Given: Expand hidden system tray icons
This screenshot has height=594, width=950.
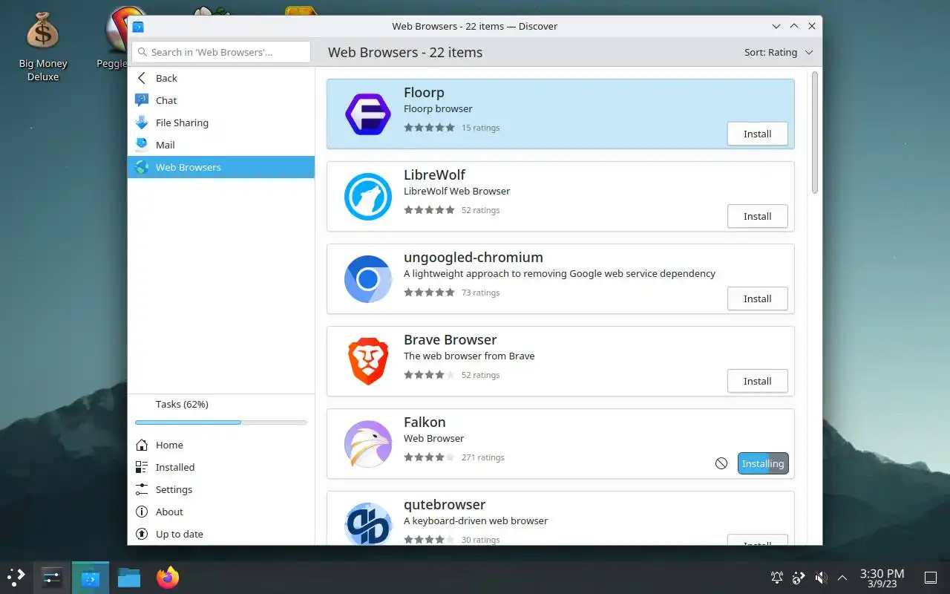Looking at the screenshot, I should point(842,577).
